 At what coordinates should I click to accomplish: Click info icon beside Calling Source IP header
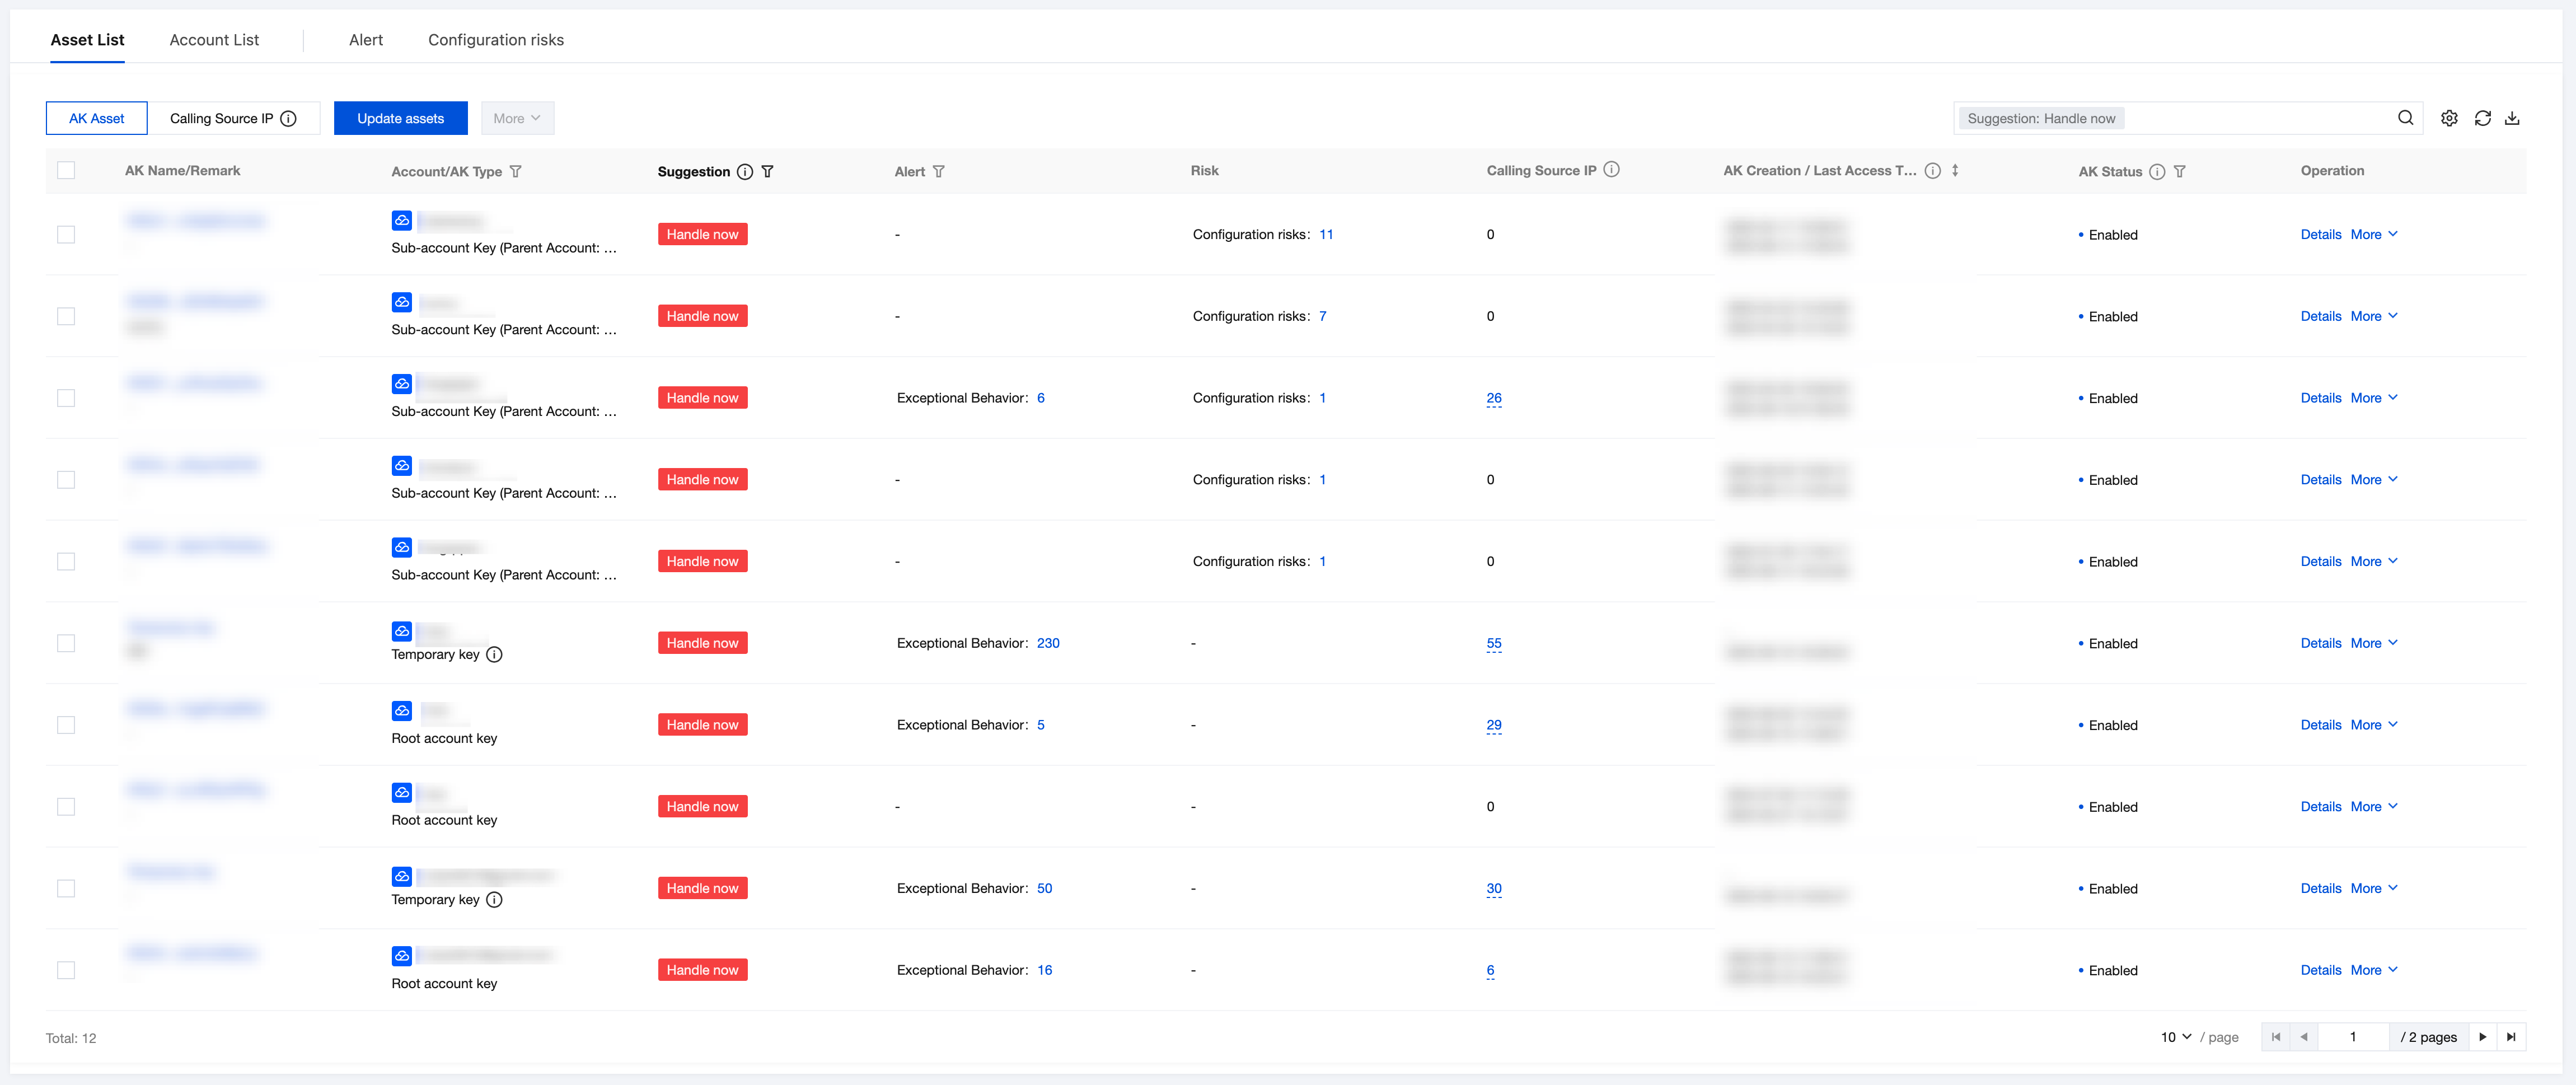pos(1611,170)
